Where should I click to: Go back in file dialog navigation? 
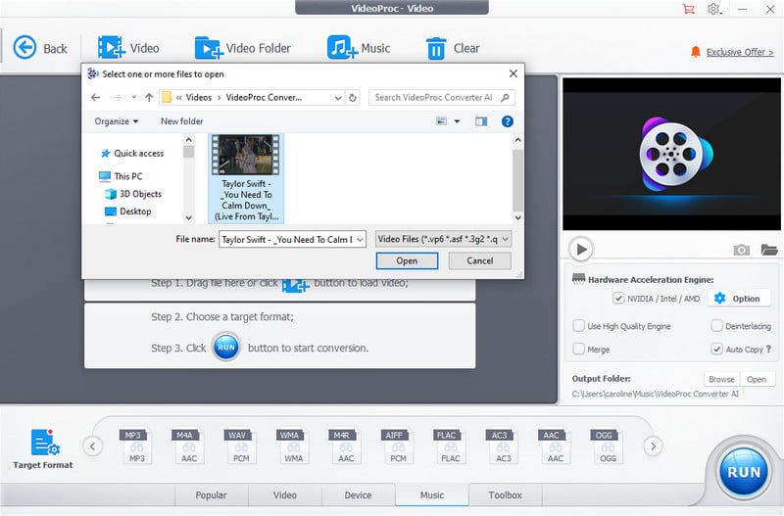click(95, 97)
